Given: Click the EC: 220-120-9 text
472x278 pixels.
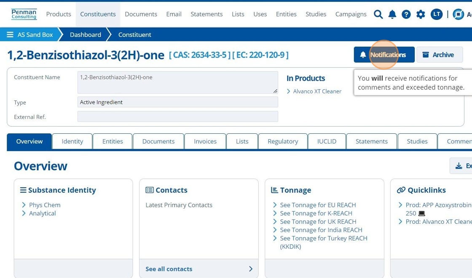Looking at the screenshot, I should click(260, 55).
